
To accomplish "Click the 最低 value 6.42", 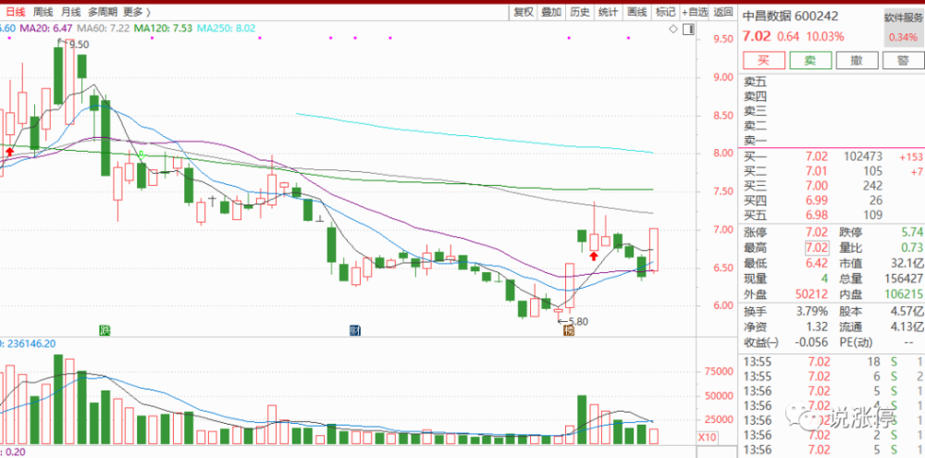I will (817, 263).
